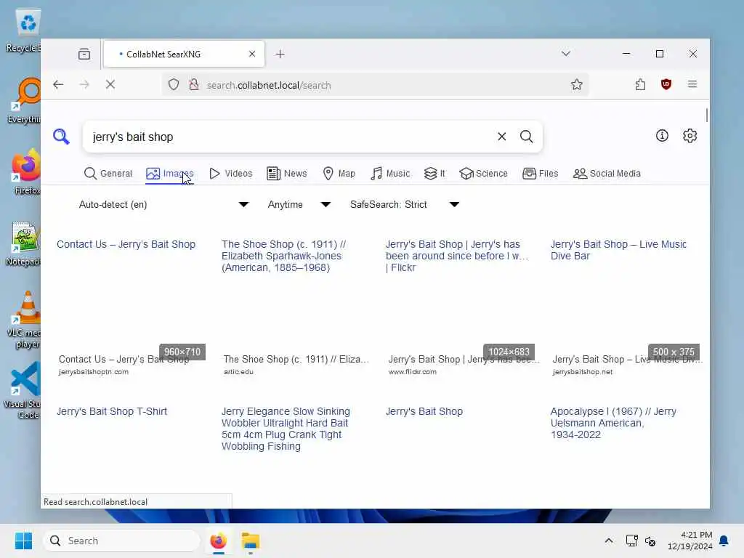Open Auto-detect language dropdown
The width and height of the screenshot is (744, 558).
click(x=163, y=204)
